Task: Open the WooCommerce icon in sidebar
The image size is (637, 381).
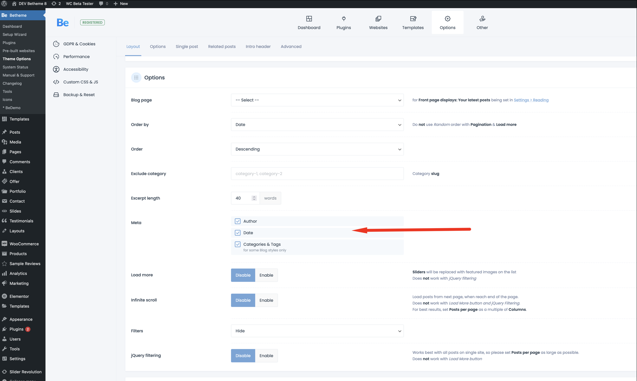Action: tap(4, 244)
